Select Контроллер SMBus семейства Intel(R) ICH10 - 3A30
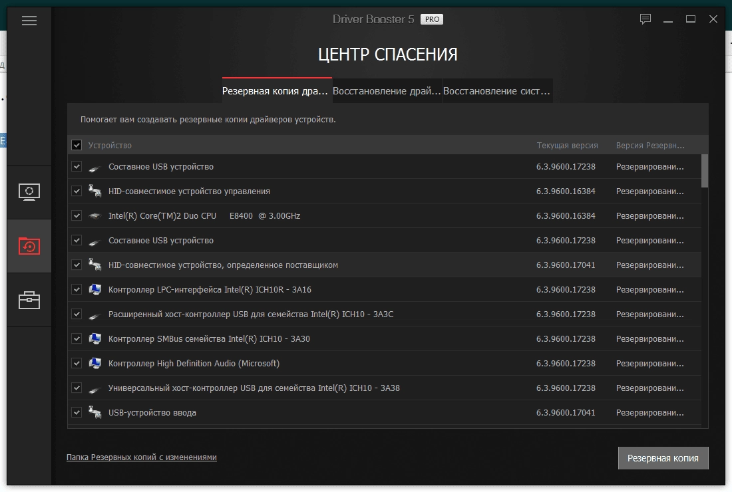 pyautogui.click(x=384, y=338)
